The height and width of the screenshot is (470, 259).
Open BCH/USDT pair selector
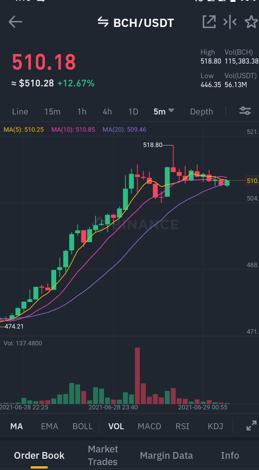click(144, 23)
